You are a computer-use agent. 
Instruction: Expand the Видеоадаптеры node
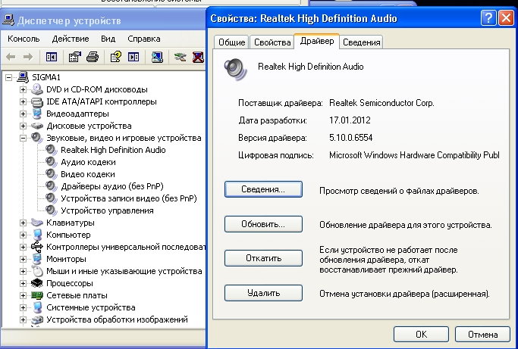point(23,114)
